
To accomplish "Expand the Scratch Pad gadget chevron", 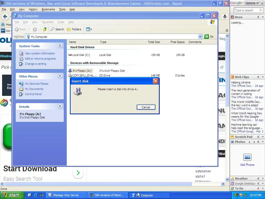I will (x=258, y=137).
